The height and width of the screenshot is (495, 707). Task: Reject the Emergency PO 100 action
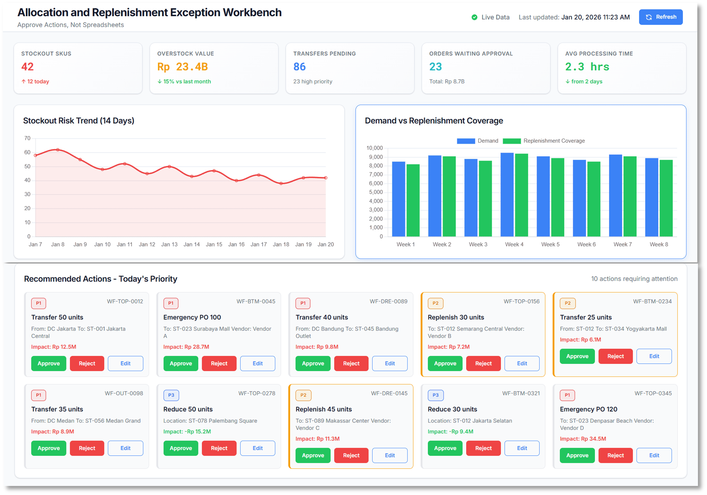pos(219,363)
